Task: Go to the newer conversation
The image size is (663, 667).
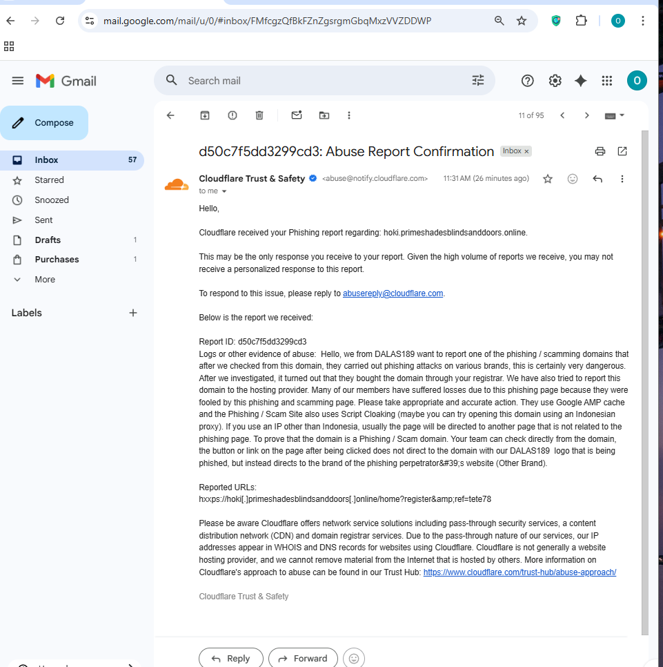Action: point(562,115)
